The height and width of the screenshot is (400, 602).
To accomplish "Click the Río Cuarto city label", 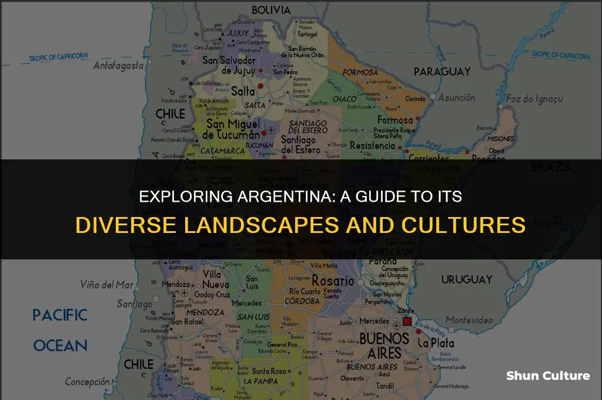I will 305,291.
